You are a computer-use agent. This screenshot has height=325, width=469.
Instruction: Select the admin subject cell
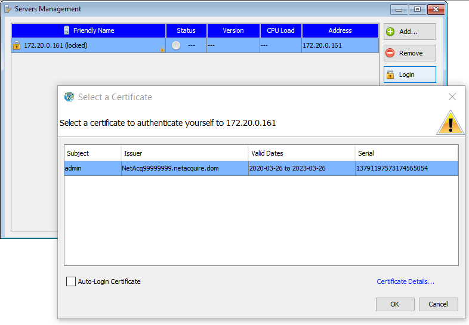coord(92,168)
